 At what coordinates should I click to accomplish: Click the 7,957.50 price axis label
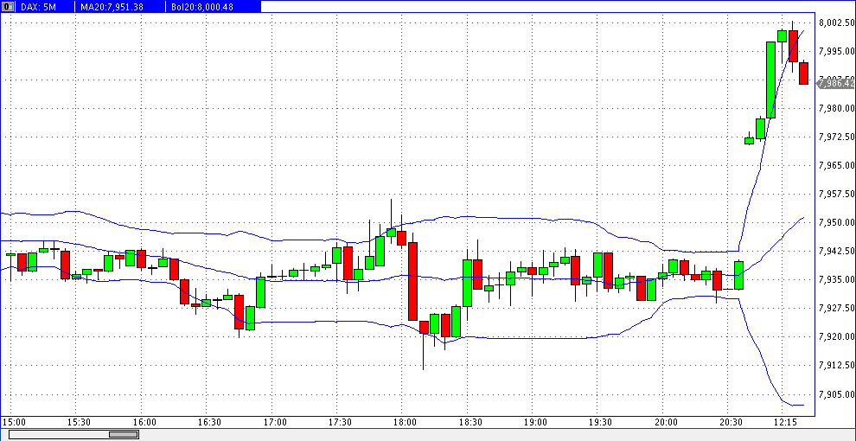(x=835, y=194)
